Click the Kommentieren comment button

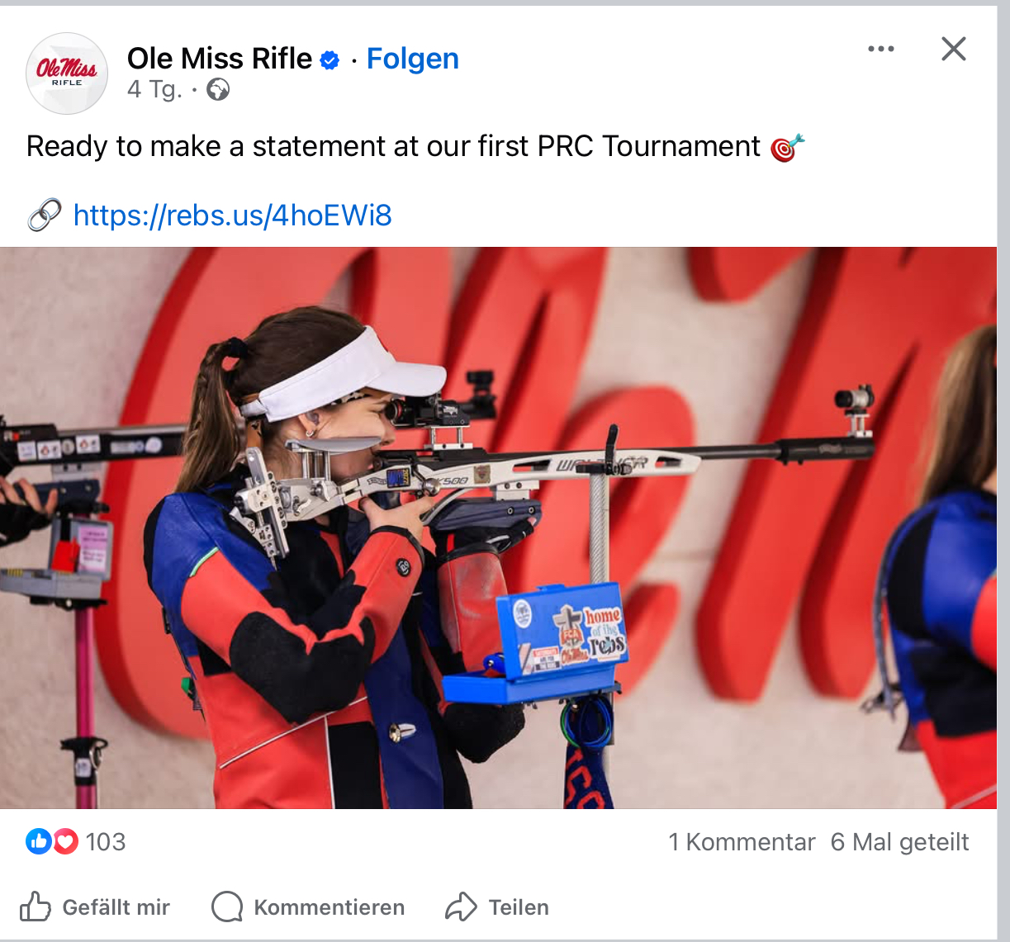pyautogui.click(x=308, y=906)
